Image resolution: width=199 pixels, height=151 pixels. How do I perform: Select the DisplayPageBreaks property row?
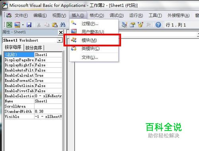(x=33, y=60)
